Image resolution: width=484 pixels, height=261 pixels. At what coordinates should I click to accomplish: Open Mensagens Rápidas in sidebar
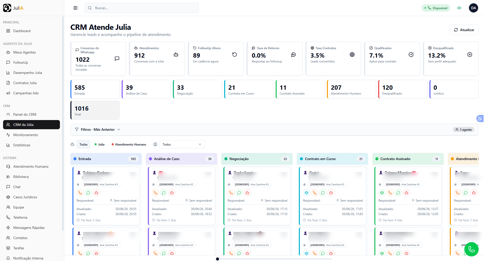pos(31,228)
